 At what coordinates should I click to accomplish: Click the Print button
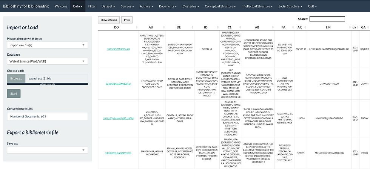127,20
